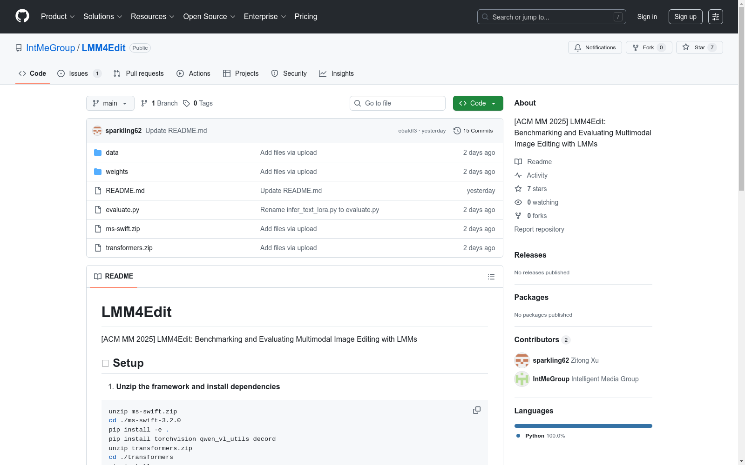Viewport: 745px width, 465px height.
Task: Click the Readme book icon in About
Action: click(518, 162)
